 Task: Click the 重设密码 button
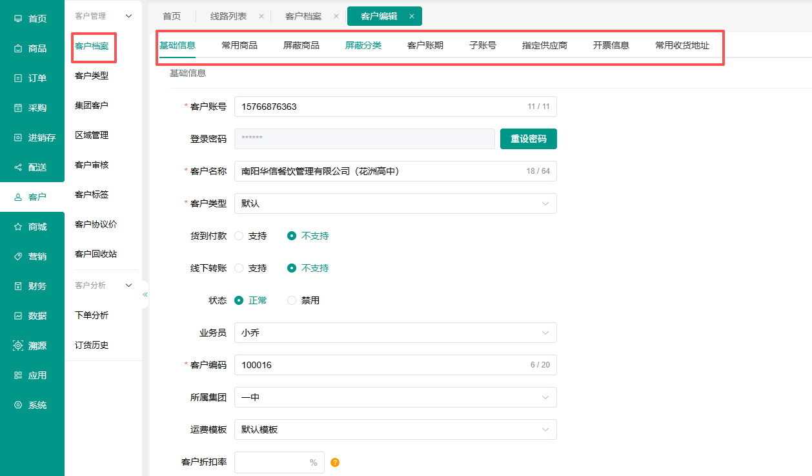pyautogui.click(x=529, y=139)
